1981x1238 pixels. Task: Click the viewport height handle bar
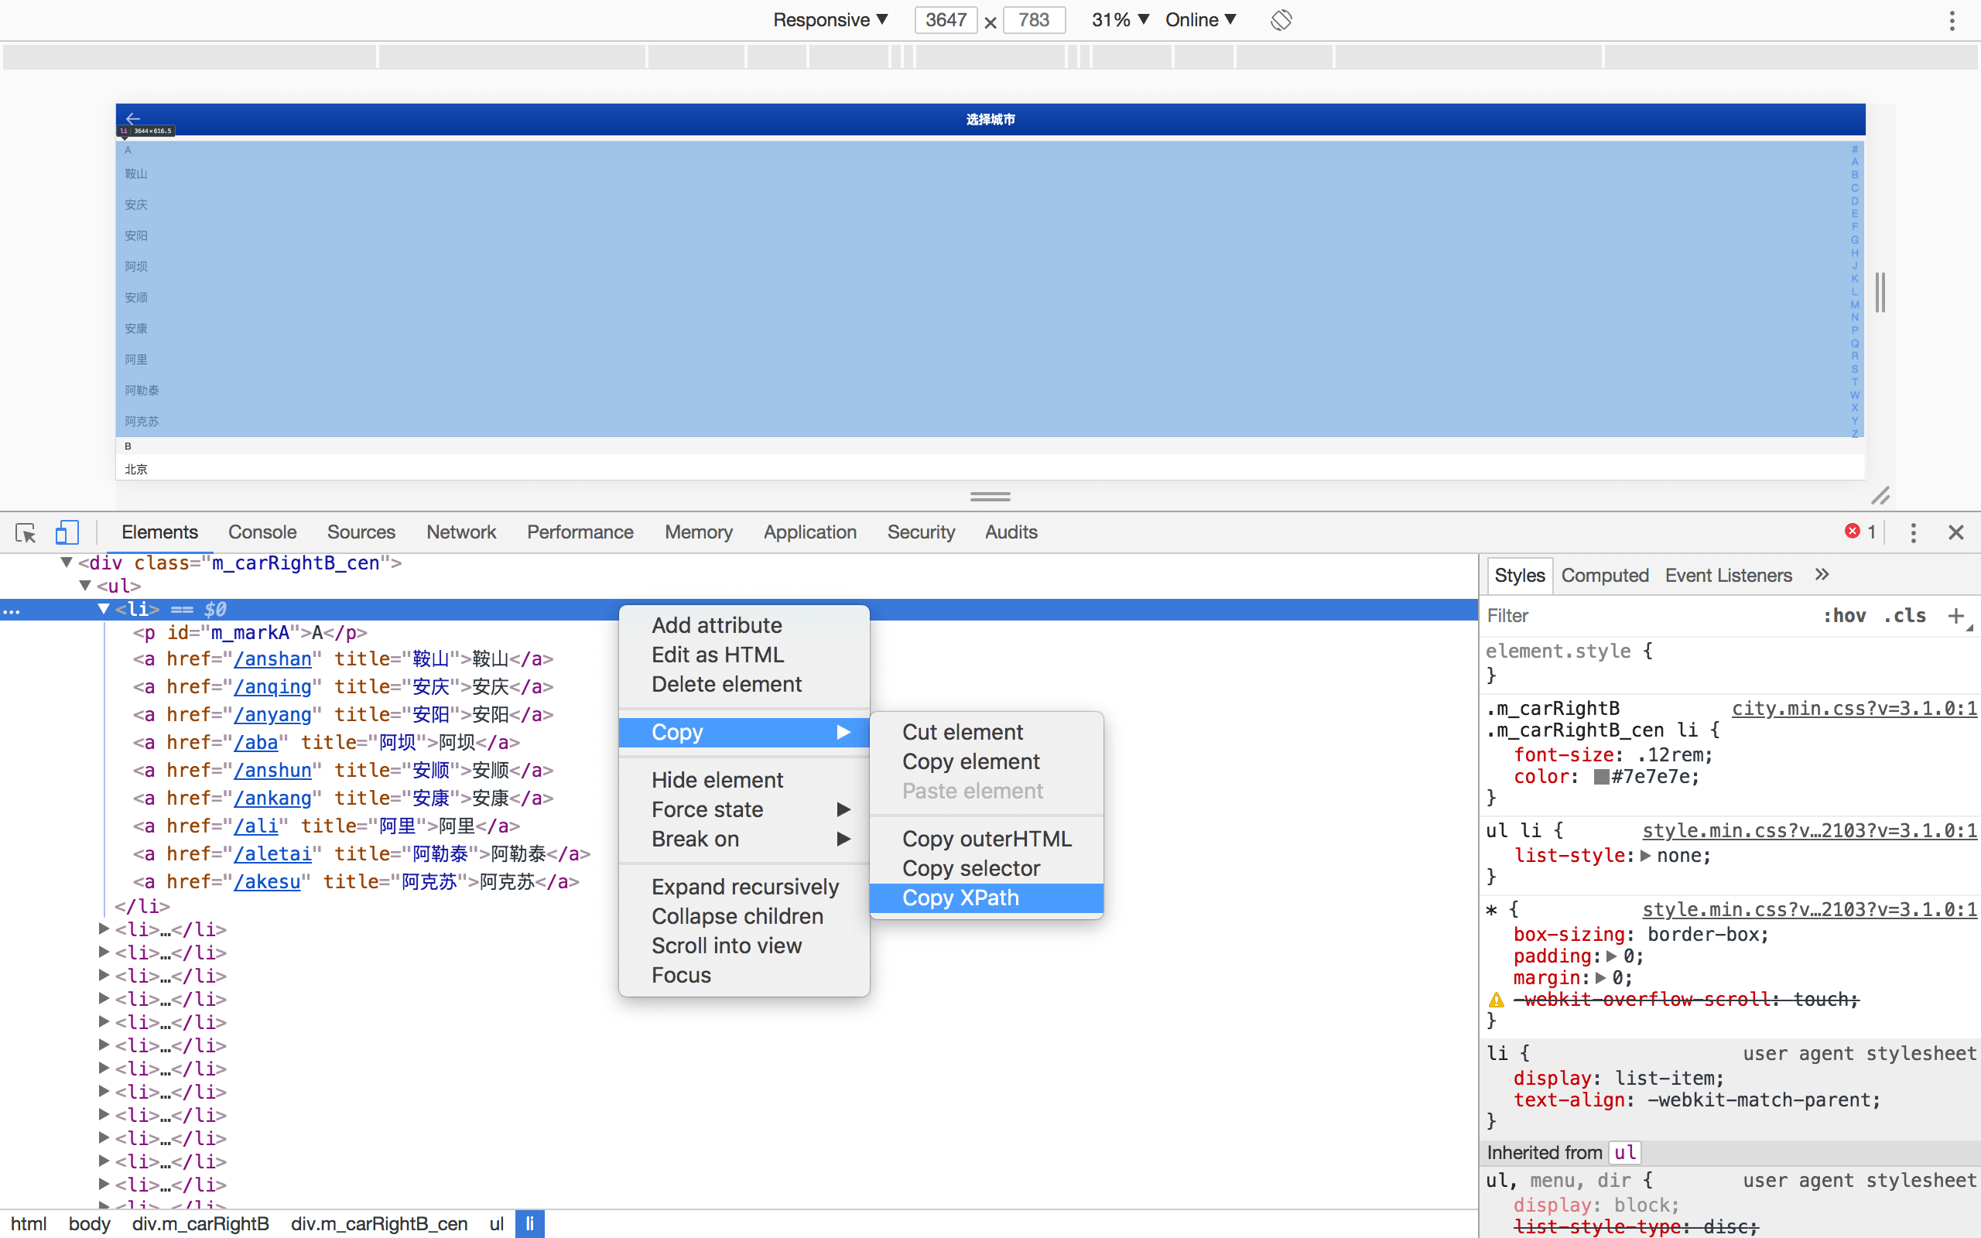[x=990, y=496]
